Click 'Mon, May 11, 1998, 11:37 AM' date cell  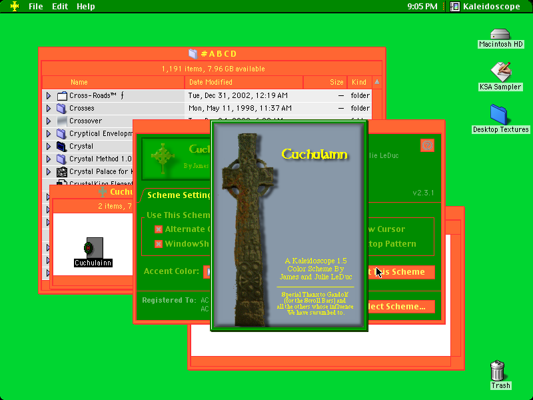pos(240,109)
